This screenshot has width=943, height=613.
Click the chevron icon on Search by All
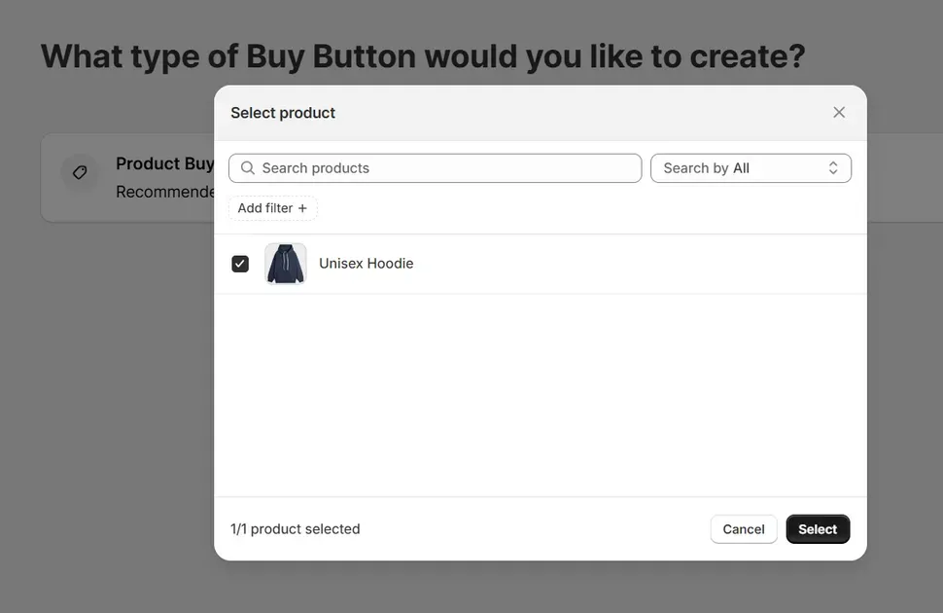(x=833, y=167)
